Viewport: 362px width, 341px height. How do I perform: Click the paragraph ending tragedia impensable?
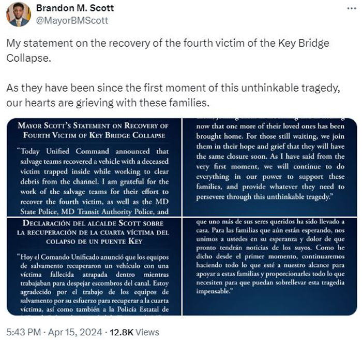(x=270, y=257)
